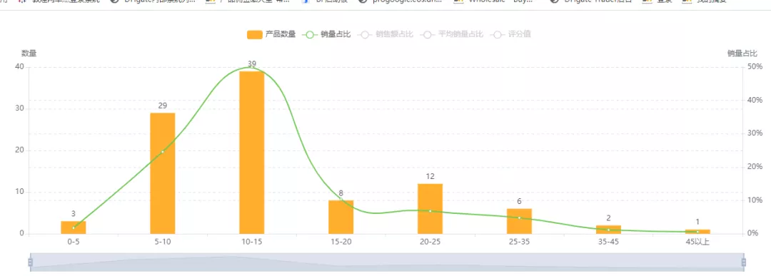Click the orange bar for 15-20
Screen dimensions: 771x276
[341, 217]
